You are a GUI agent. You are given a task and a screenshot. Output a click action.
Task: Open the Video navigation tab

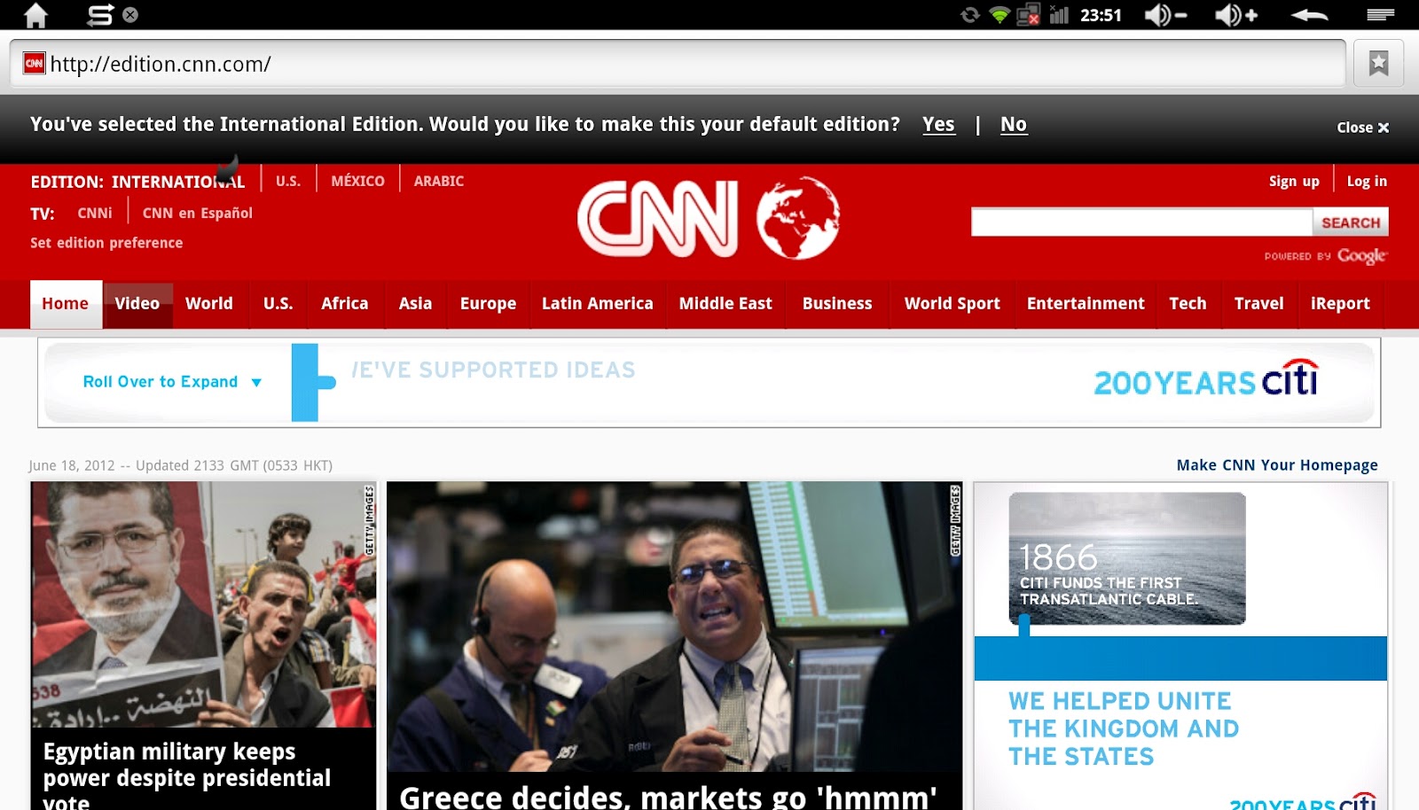click(137, 304)
